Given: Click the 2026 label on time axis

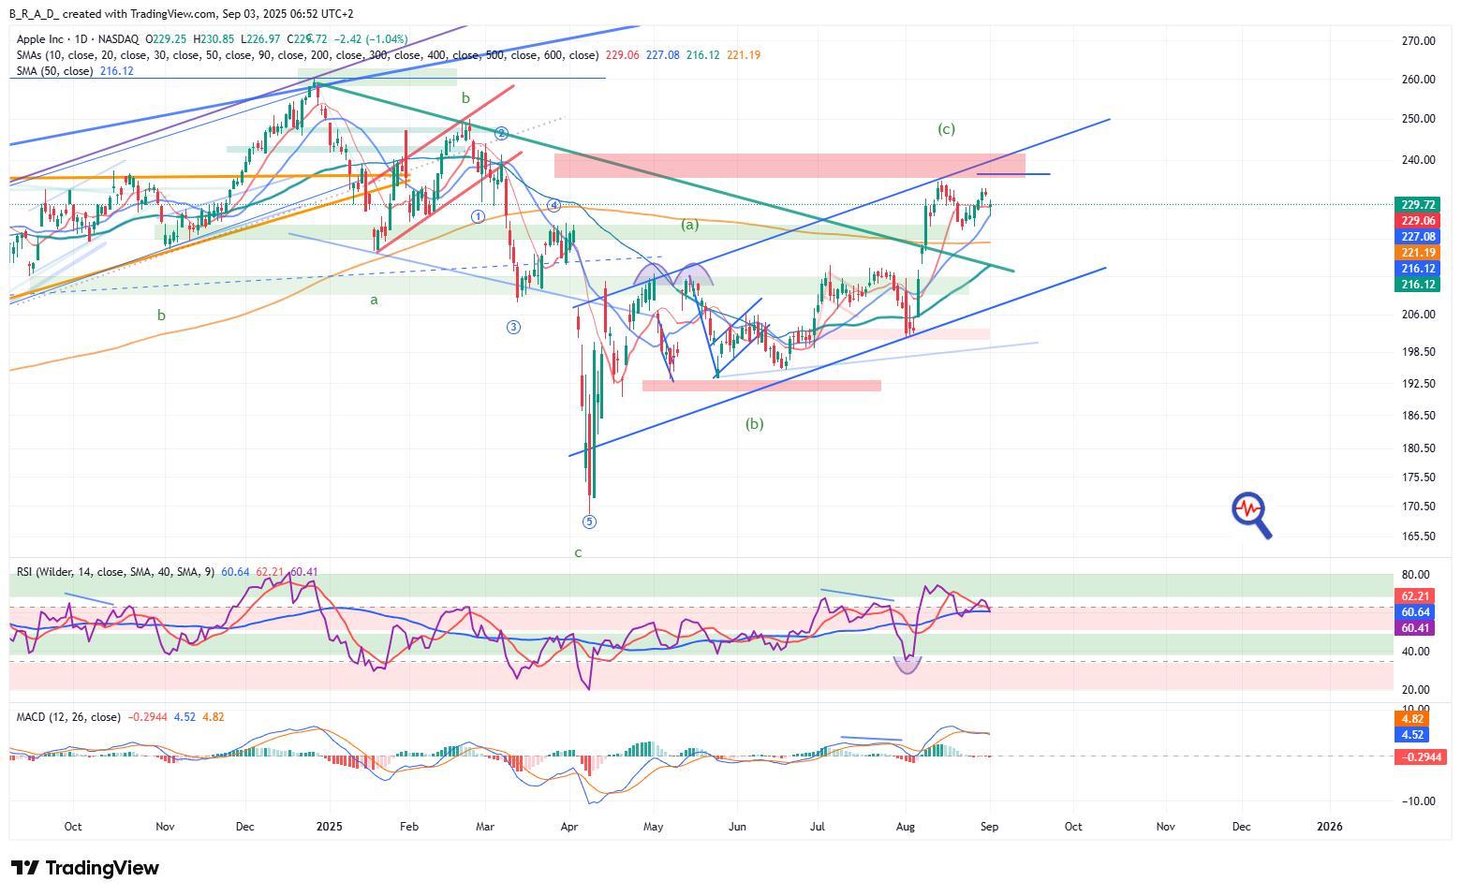Looking at the screenshot, I should coord(1329,827).
